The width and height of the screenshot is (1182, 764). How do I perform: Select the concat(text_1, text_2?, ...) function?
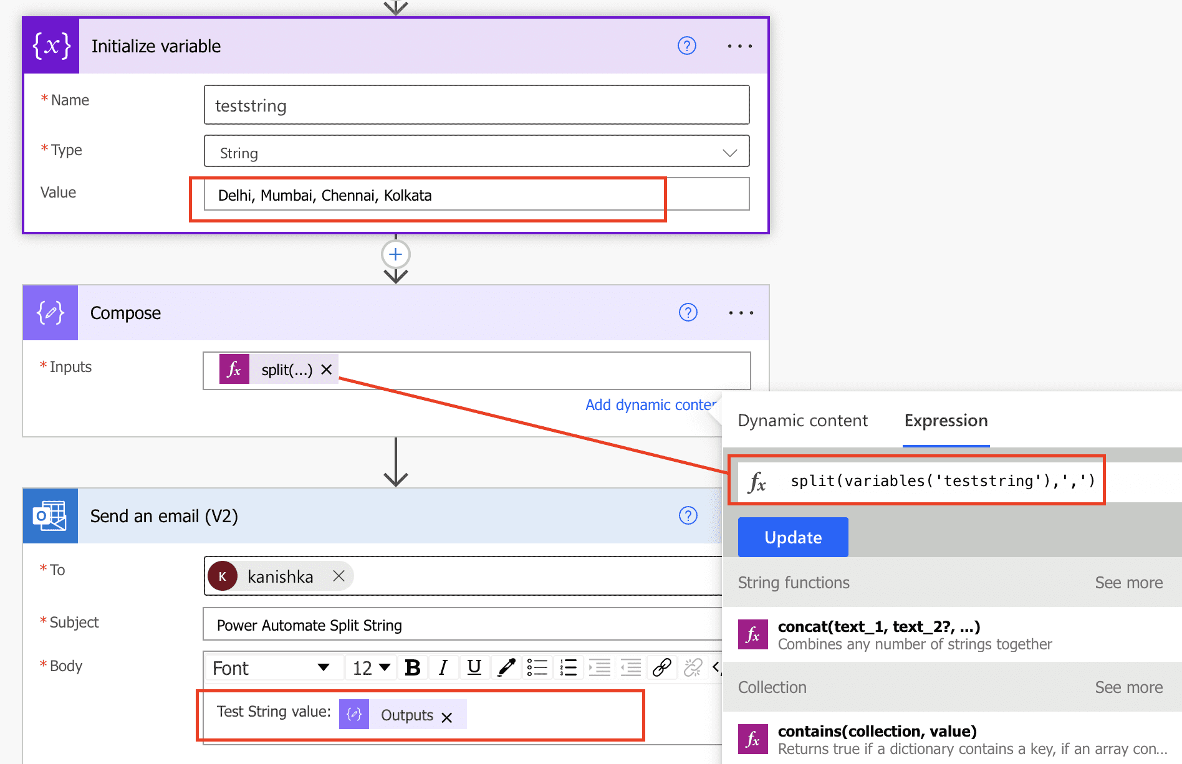pyautogui.click(x=952, y=634)
